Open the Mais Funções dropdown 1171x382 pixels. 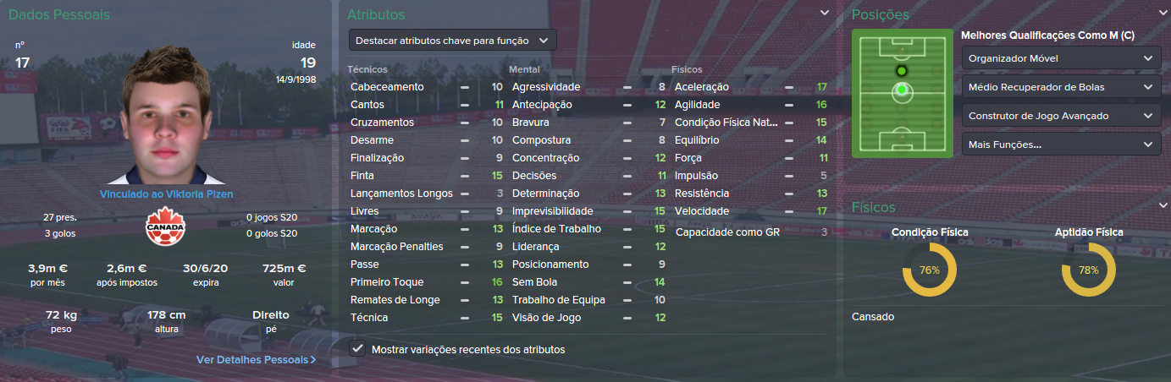1061,145
